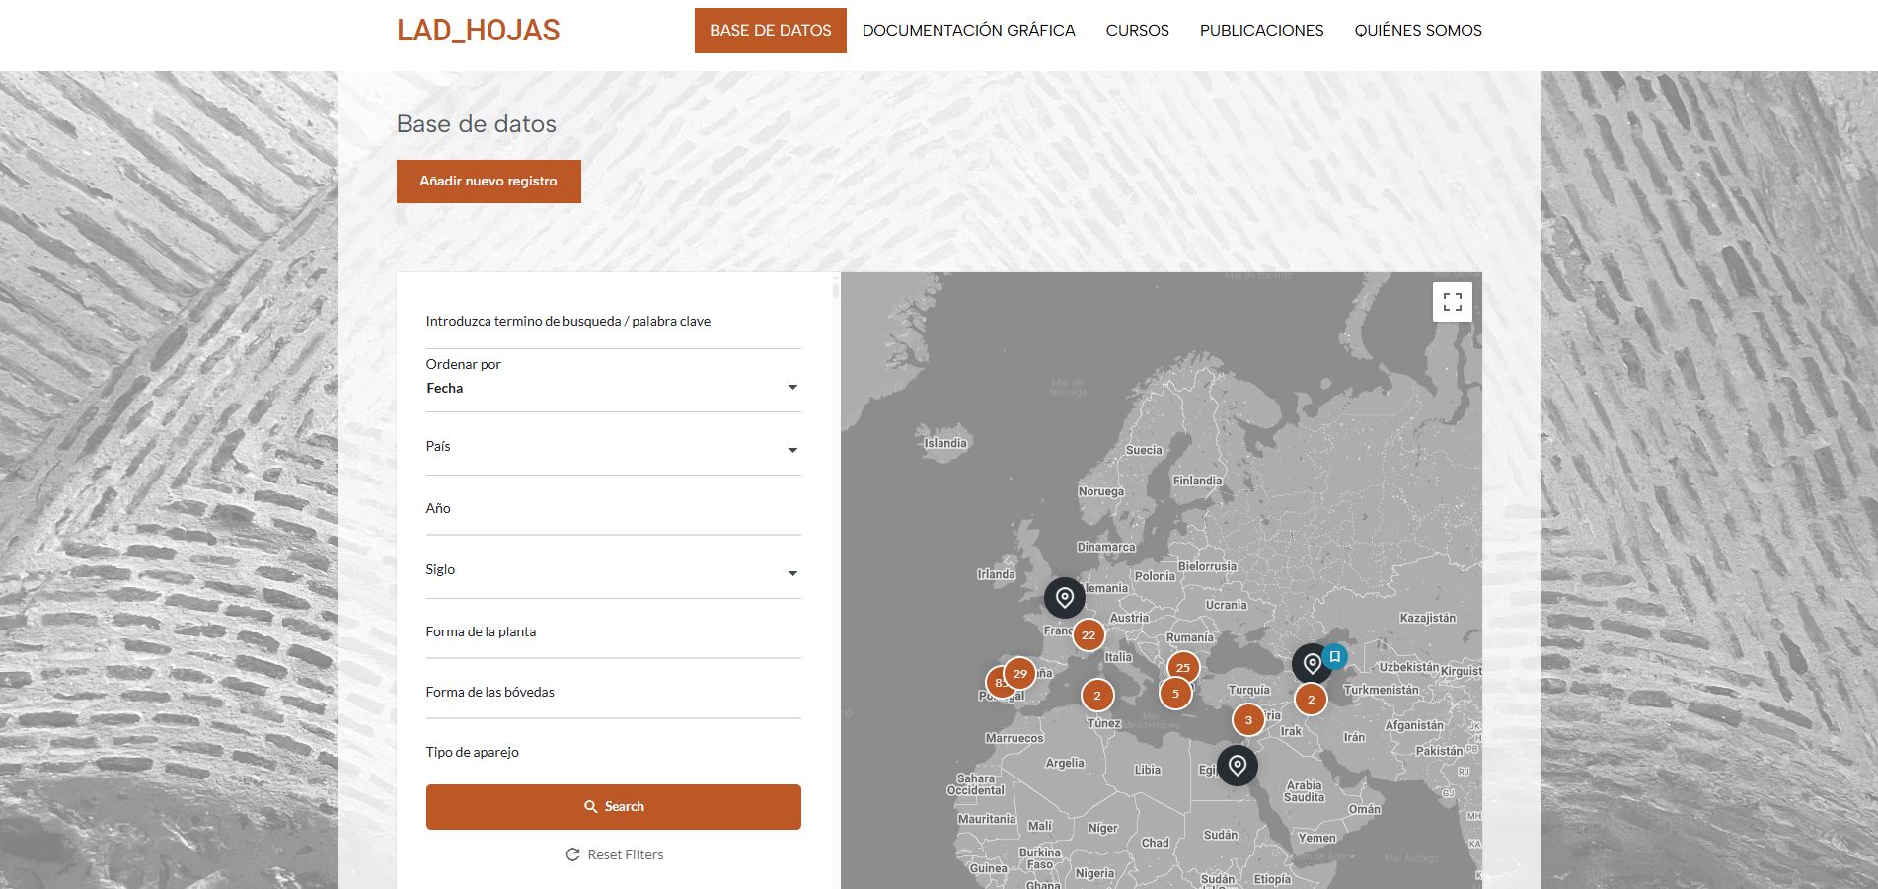Expand the map to fullscreen
Screen dimensions: 1878x889
point(1452,302)
